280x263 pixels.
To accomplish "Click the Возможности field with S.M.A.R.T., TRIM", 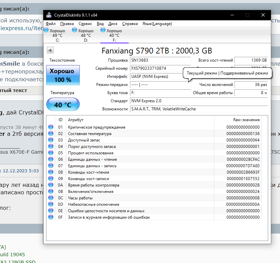I will tap(199, 109).
